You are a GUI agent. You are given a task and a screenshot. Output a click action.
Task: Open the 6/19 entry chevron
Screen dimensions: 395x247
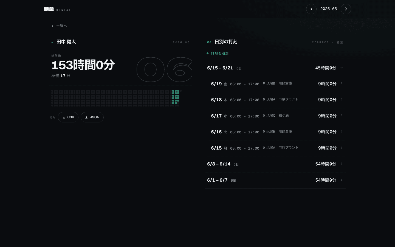pyautogui.click(x=342, y=83)
